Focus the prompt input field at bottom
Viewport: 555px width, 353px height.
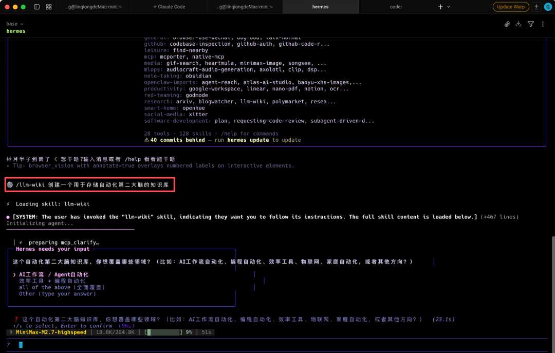(x=277, y=345)
